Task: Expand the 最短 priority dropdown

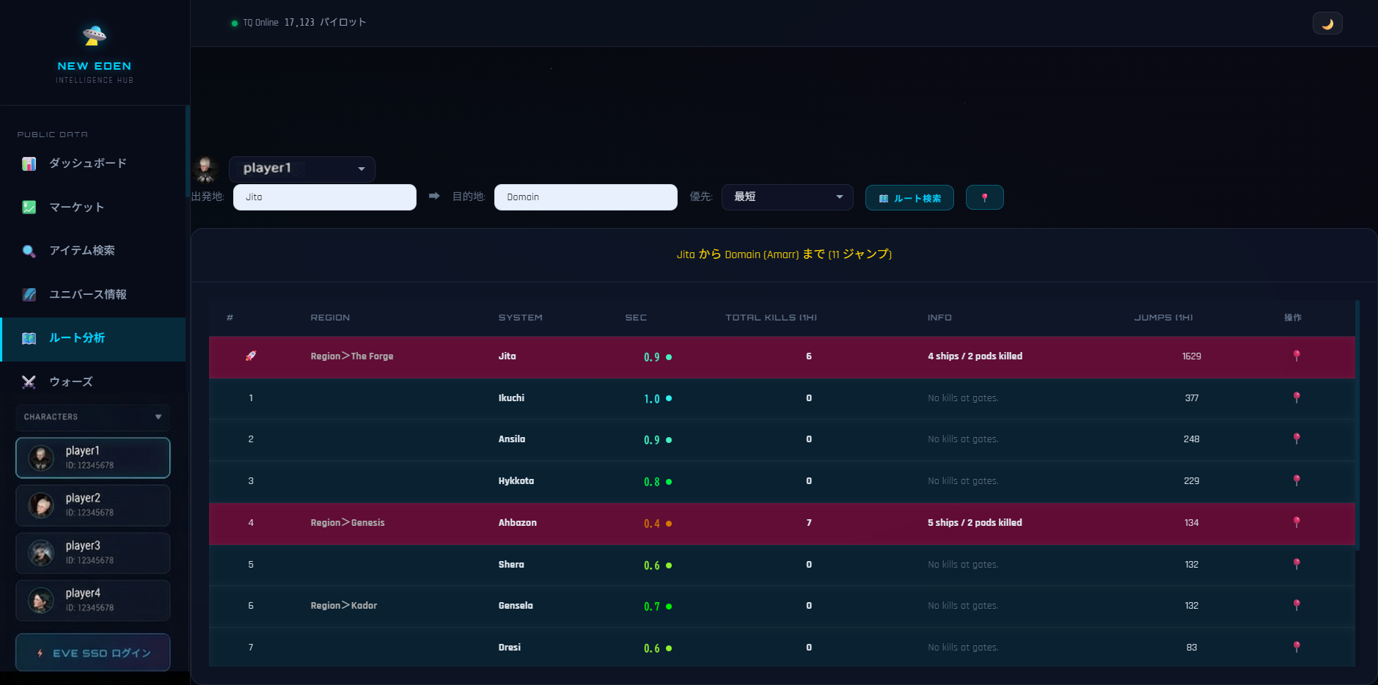Action: click(787, 197)
